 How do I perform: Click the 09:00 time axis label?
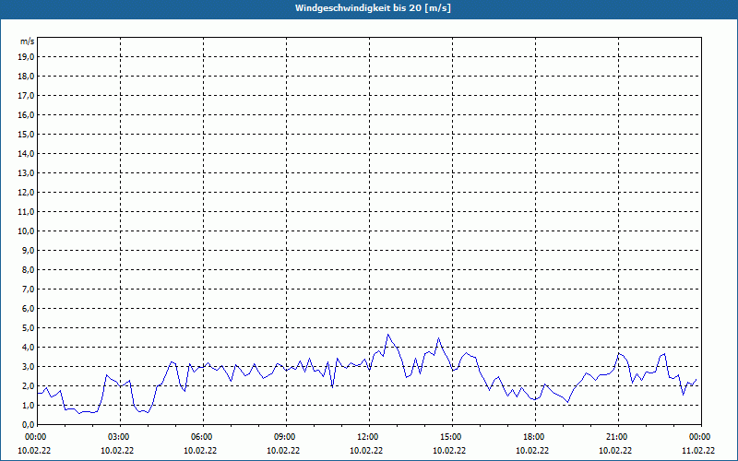click(x=287, y=437)
